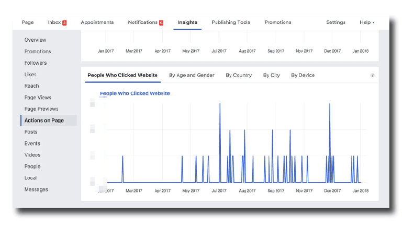Open Messages insights
Screen dimensions: 403x227
36,189
